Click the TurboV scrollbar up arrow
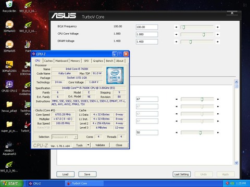 (x=236, y=82)
